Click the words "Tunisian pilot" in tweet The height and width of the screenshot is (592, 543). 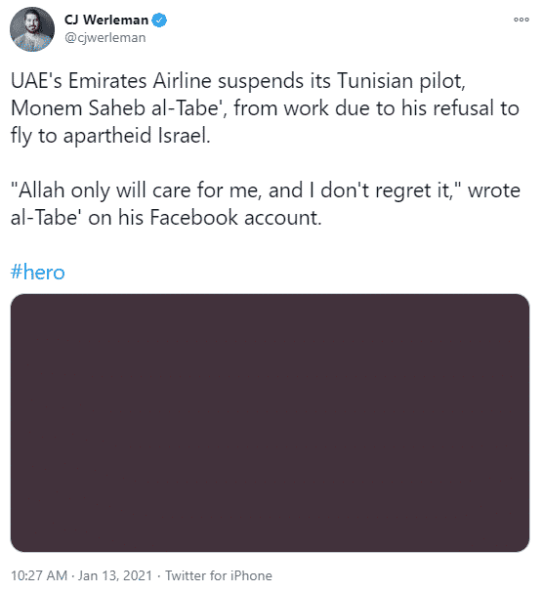pos(401,81)
